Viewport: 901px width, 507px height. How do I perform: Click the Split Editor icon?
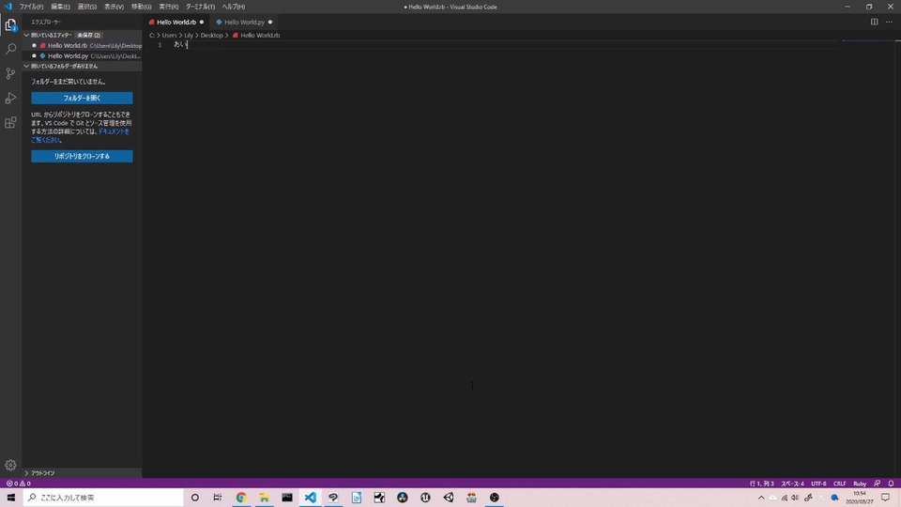(x=874, y=22)
